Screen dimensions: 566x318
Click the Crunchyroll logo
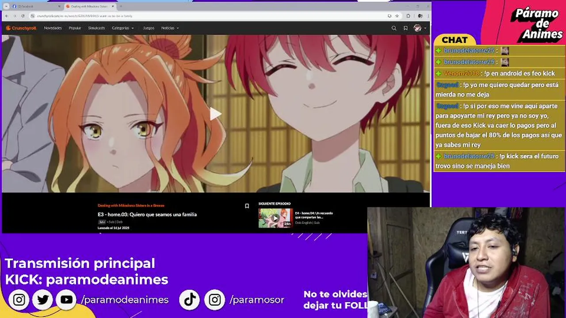21,28
